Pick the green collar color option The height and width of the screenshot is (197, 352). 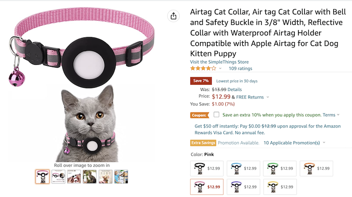tap(278, 168)
